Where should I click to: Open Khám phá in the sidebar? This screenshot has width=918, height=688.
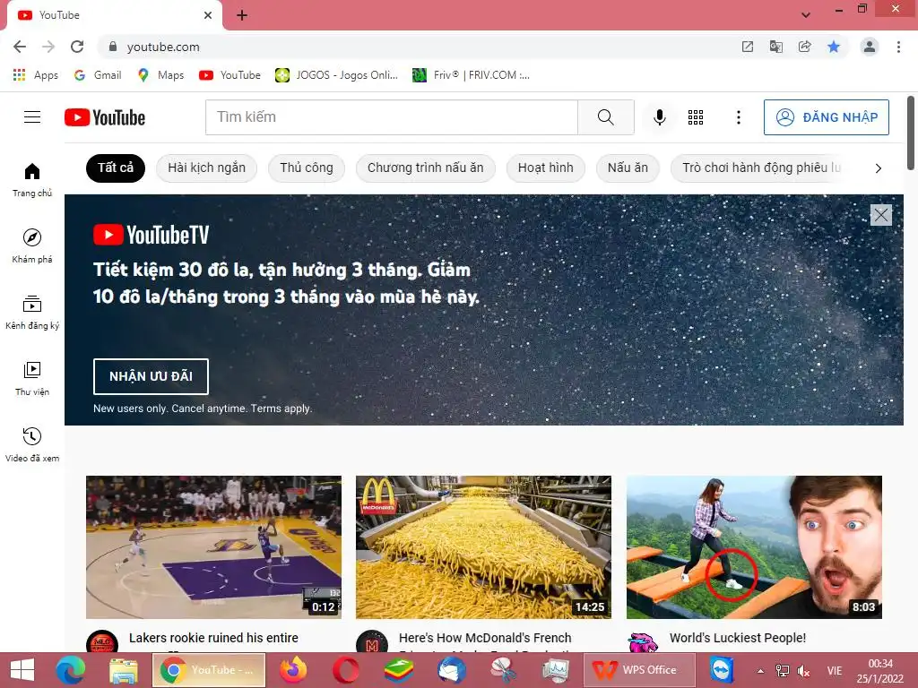click(x=32, y=245)
